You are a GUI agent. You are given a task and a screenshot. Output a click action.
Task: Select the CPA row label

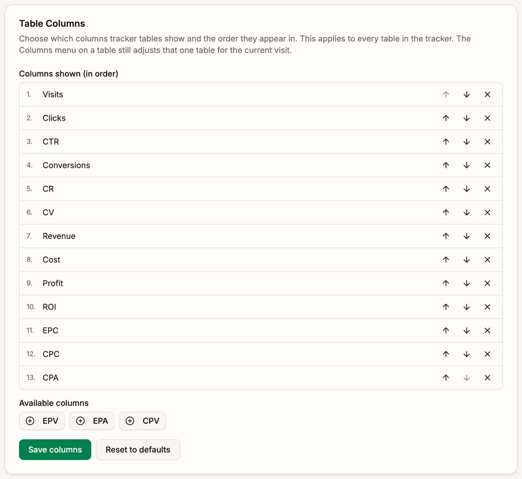pos(50,377)
